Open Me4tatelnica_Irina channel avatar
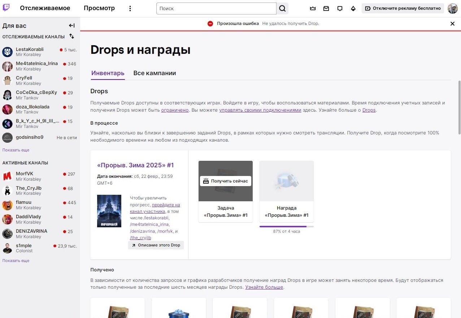Viewport: 461px width, 318px height. click(8, 66)
